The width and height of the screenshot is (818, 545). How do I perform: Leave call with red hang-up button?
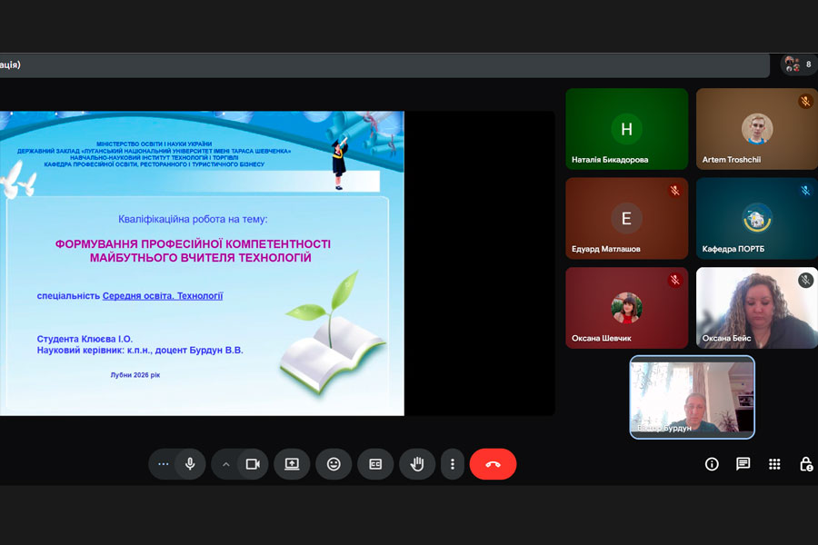[493, 463]
